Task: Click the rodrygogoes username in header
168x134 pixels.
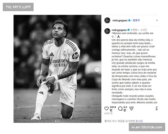Action: click(x=120, y=20)
